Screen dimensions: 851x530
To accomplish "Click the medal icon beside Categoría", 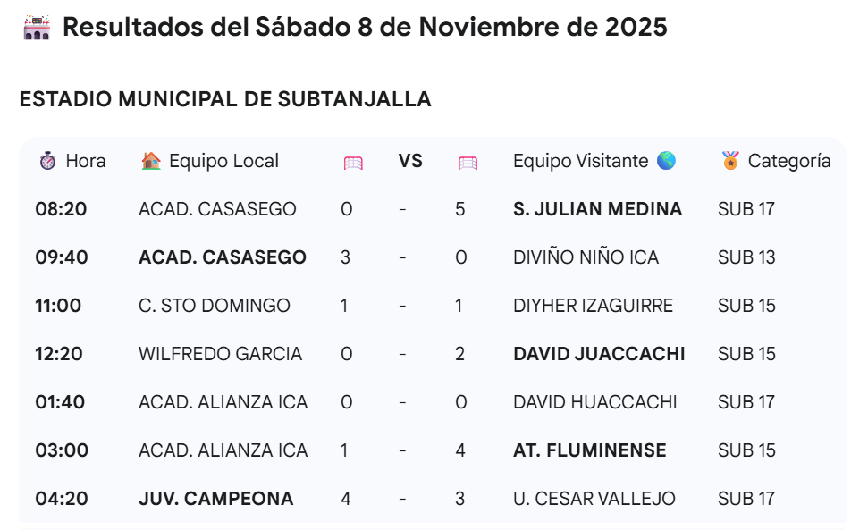I will coord(730,161).
